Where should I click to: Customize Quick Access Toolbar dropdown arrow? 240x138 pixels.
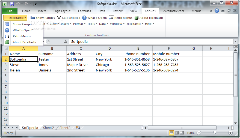click(x=35, y=4)
